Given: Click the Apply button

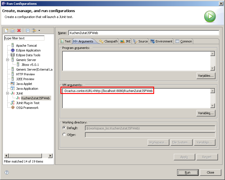Looking at the screenshot, I should point(184,157).
